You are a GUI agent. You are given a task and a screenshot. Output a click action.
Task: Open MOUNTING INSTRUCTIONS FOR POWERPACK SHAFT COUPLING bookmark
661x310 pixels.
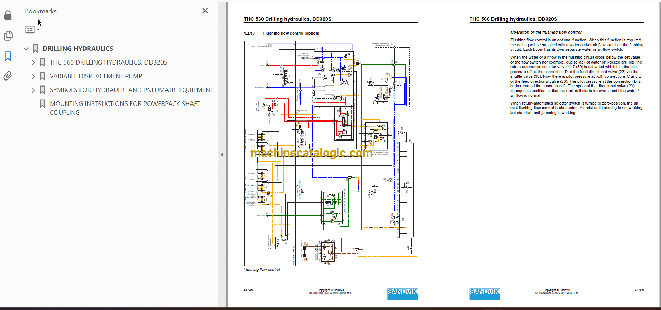[x=125, y=108]
